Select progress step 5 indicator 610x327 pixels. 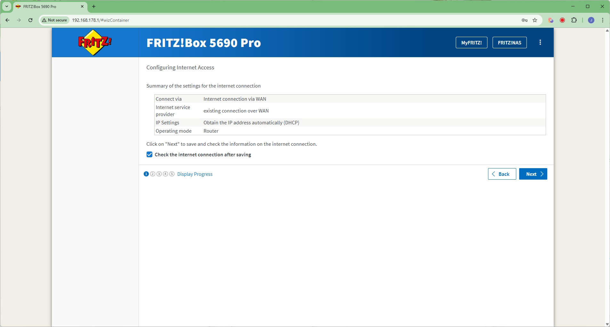(x=172, y=174)
